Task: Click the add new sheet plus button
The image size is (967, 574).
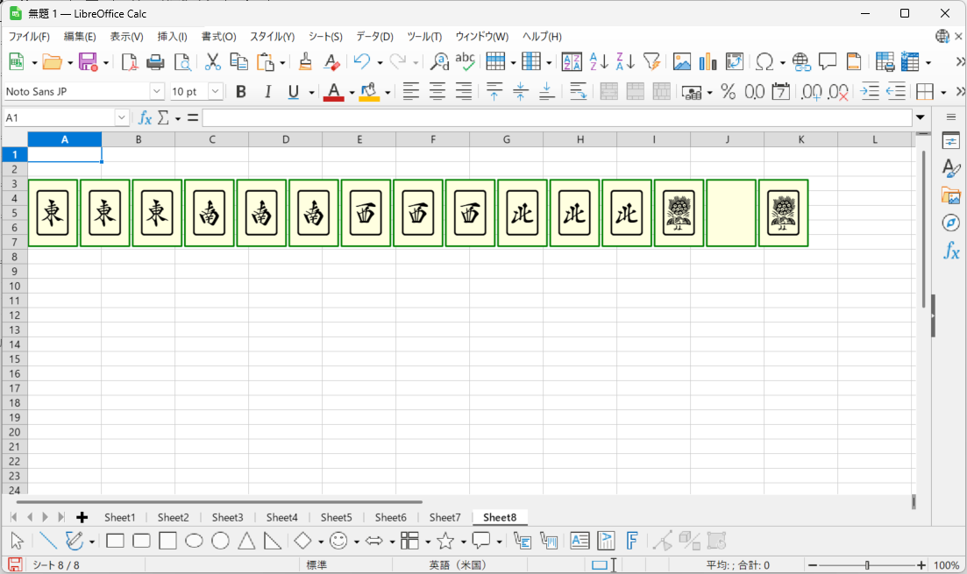Action: (82, 517)
